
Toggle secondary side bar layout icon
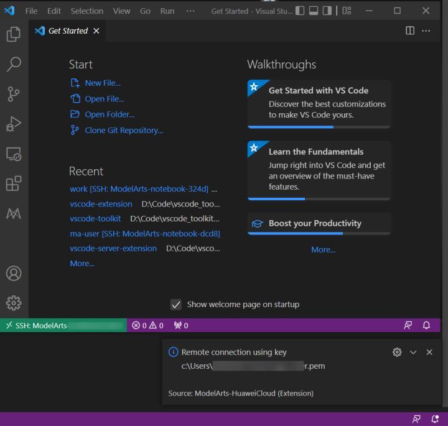coord(327,11)
